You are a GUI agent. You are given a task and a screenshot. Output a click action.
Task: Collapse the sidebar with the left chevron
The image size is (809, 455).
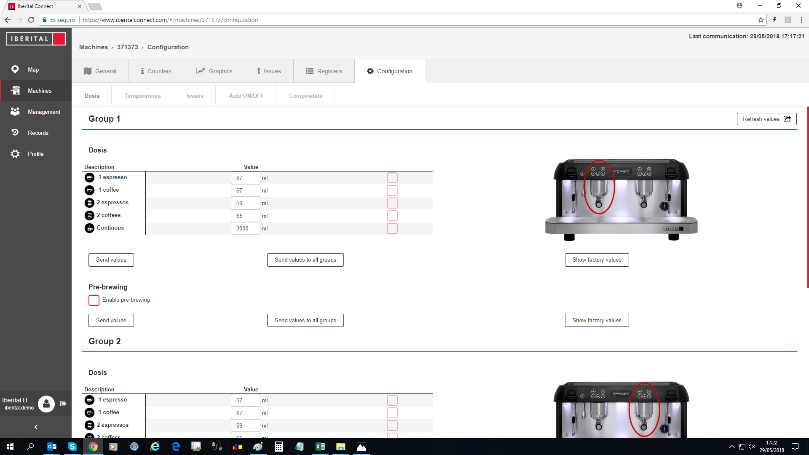tap(36, 427)
